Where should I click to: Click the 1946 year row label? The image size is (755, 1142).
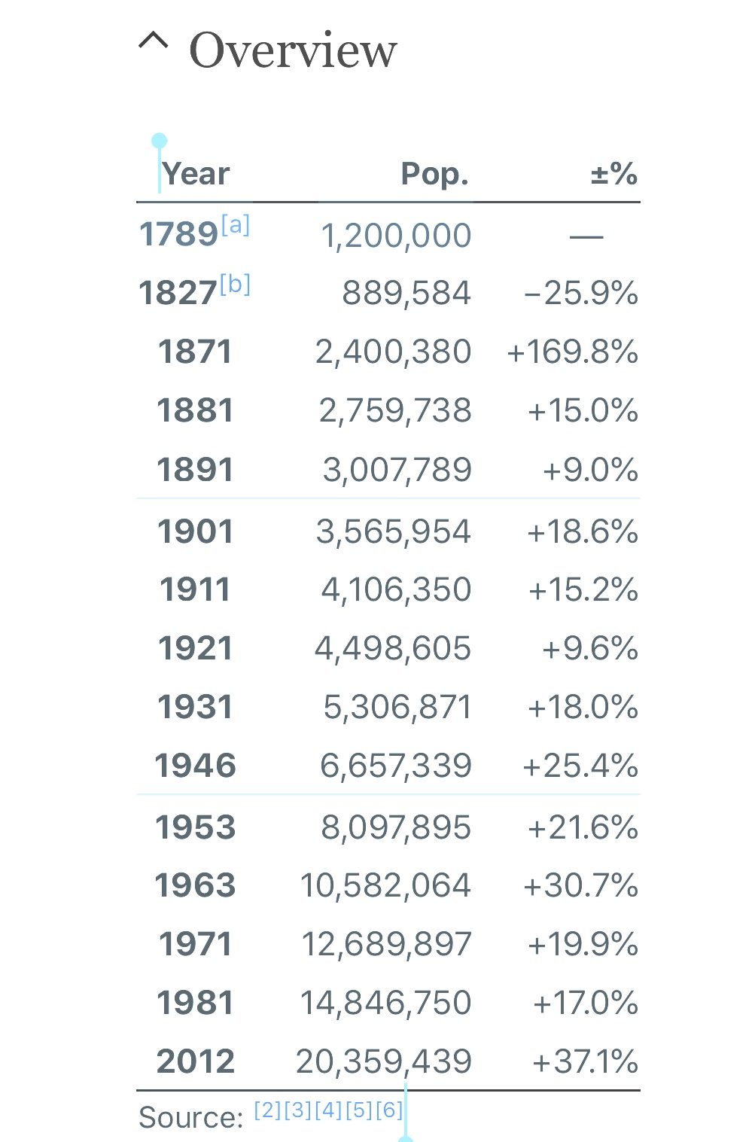tap(195, 766)
